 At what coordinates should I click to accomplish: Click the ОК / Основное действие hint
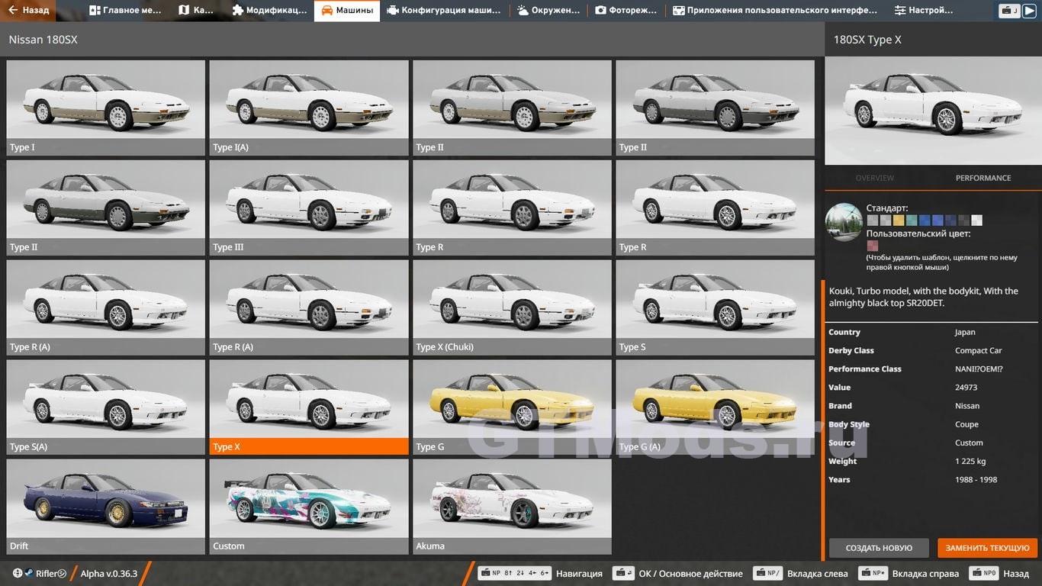(679, 574)
